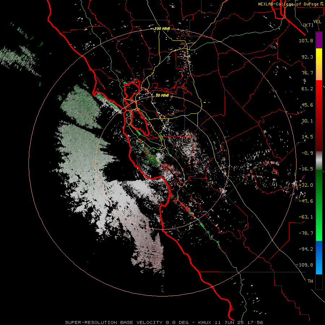Click the -32.0 legend value
This screenshot has width=325, height=325.
click(306, 185)
